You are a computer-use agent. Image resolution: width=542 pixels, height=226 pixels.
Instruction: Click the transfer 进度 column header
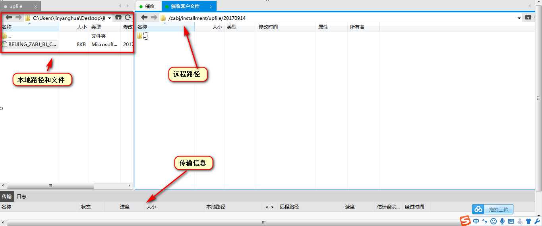tap(124, 207)
